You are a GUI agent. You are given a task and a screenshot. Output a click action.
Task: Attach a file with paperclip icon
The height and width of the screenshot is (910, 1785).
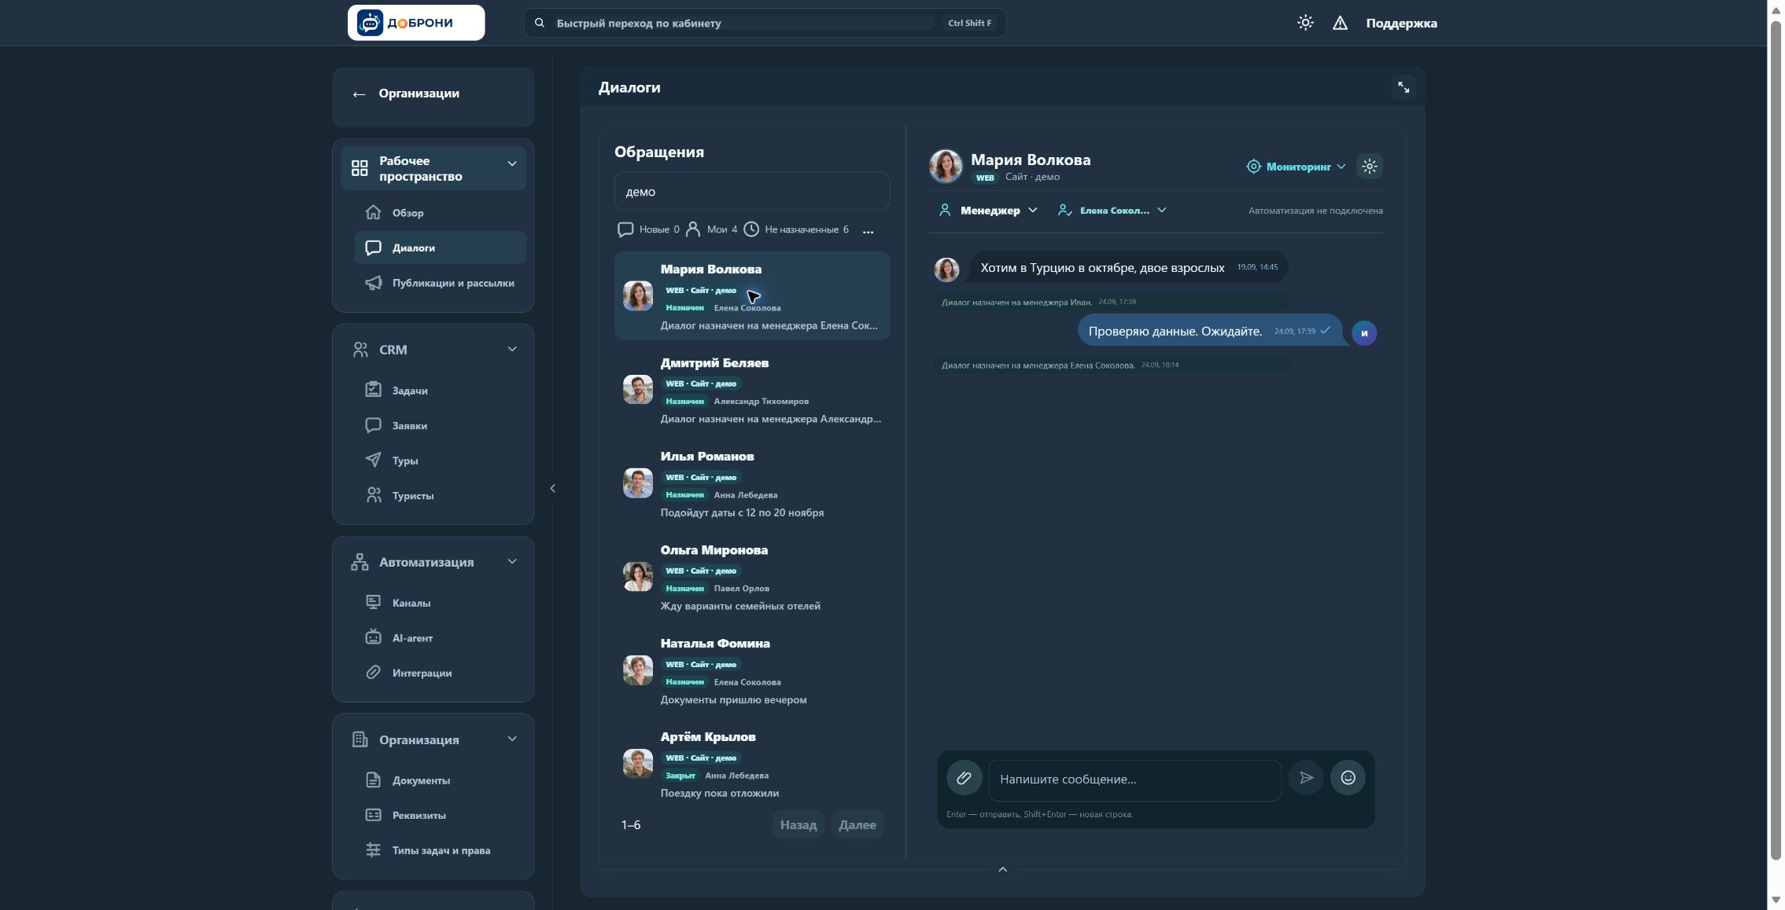pos(964,778)
